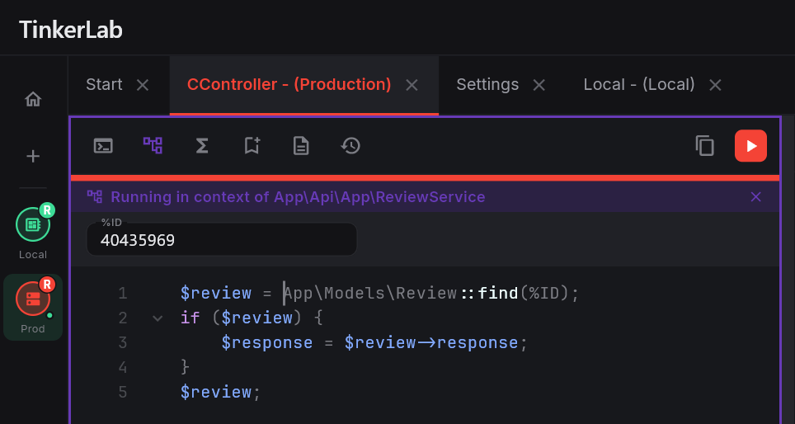795x424 pixels.
Task: Open the terminal console toolbar icon
Action: point(103,146)
